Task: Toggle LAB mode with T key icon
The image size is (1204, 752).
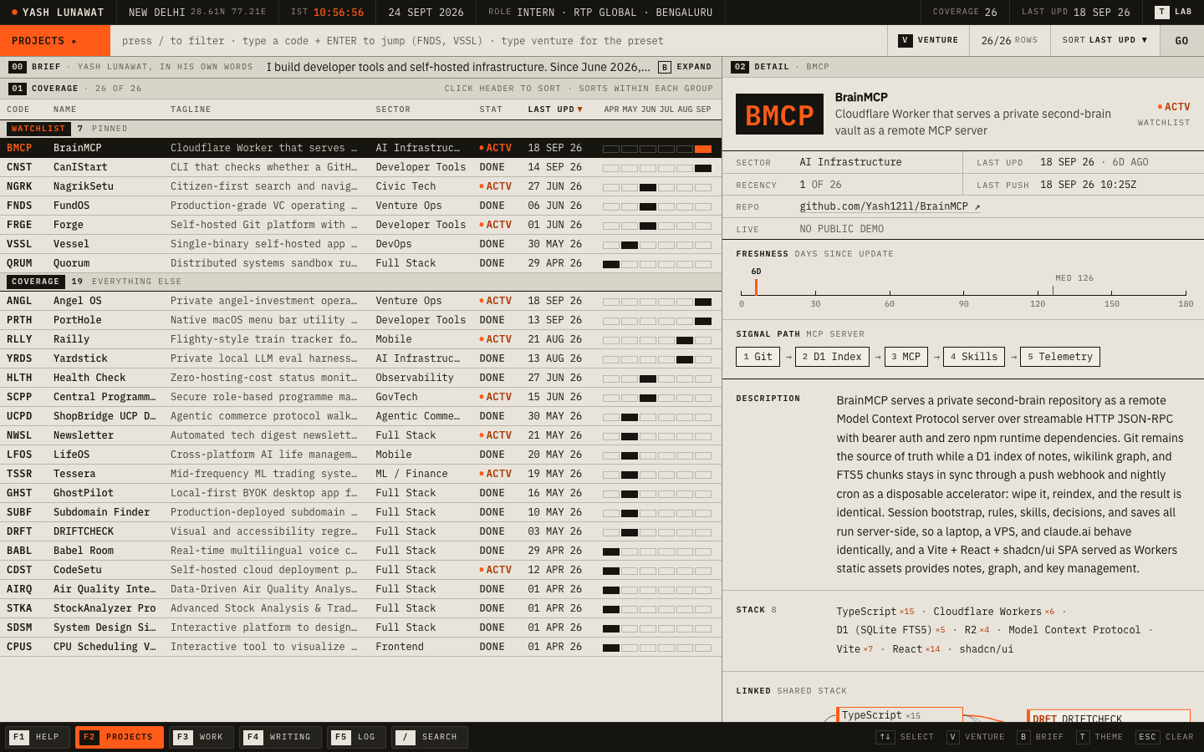Action: pyautogui.click(x=1173, y=12)
